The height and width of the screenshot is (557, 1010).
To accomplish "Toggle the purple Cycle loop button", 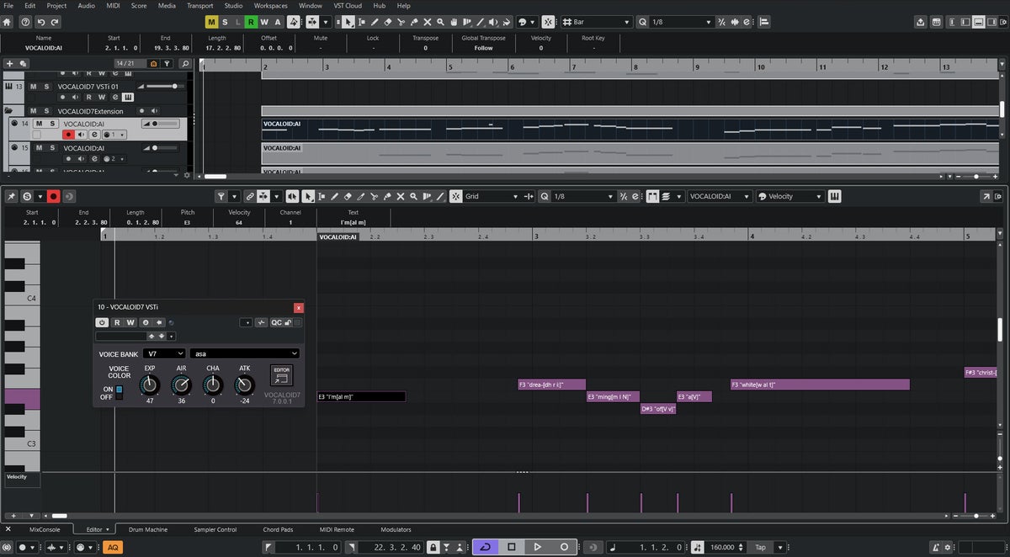I will (x=484, y=547).
